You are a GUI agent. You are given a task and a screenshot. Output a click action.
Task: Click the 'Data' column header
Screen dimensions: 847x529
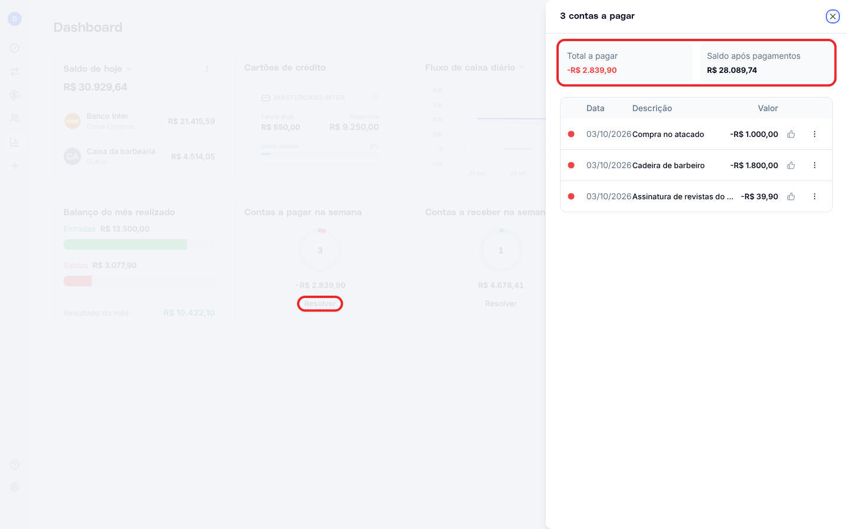pos(595,108)
